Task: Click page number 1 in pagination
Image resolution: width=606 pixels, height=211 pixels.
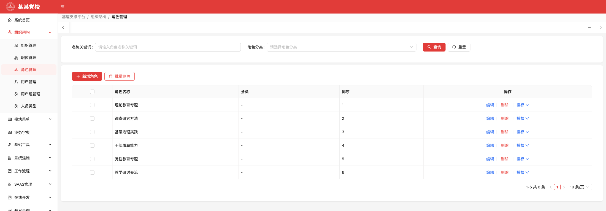Action: point(557,187)
